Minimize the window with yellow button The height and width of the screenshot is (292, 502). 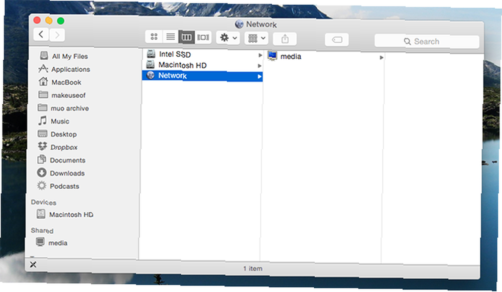click(49, 21)
